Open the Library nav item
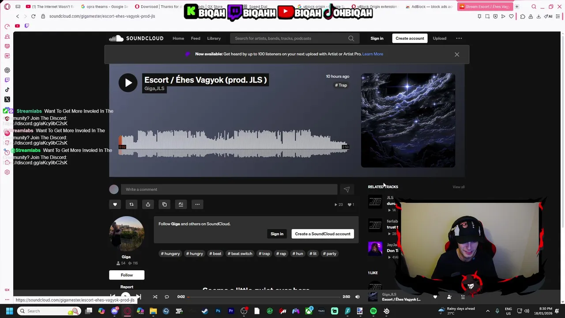The height and width of the screenshot is (318, 565). [x=214, y=38]
